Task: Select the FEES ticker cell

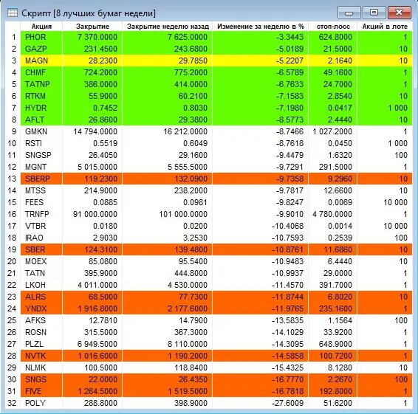Action: pyautogui.click(x=41, y=202)
